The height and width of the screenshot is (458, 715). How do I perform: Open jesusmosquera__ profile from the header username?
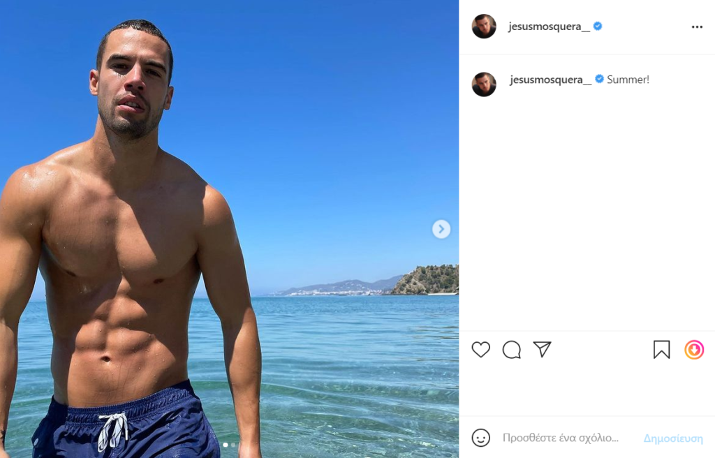pos(549,27)
